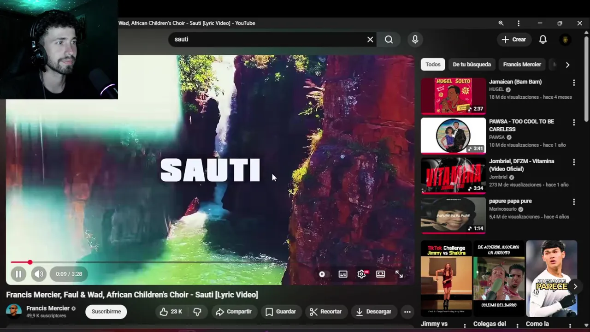Save video with Guardar button
This screenshot has width=590, height=332.
coord(281,312)
